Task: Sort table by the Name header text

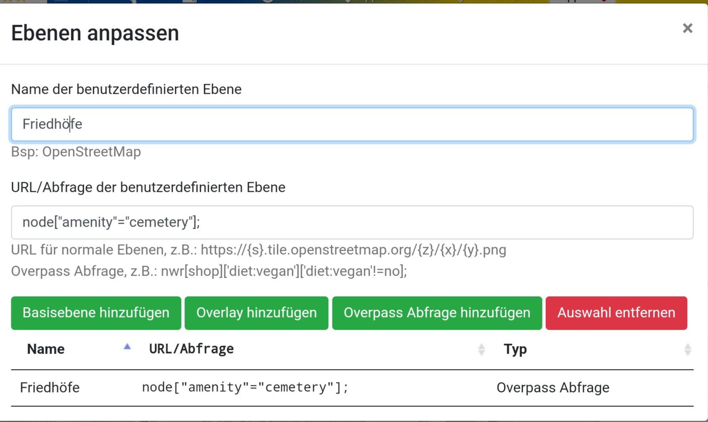Action: tap(46, 349)
